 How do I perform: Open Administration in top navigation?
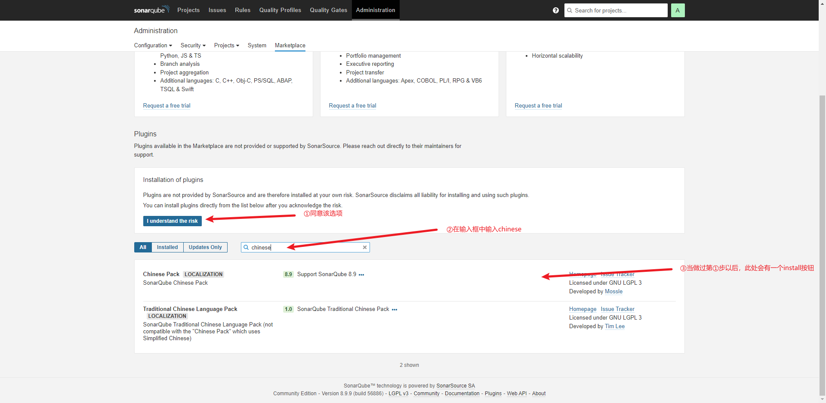point(376,10)
